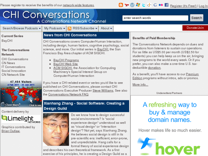Click the Facebook login icon
Image resolution: width=208 pixels, height=156 pixels.
click(167, 5)
